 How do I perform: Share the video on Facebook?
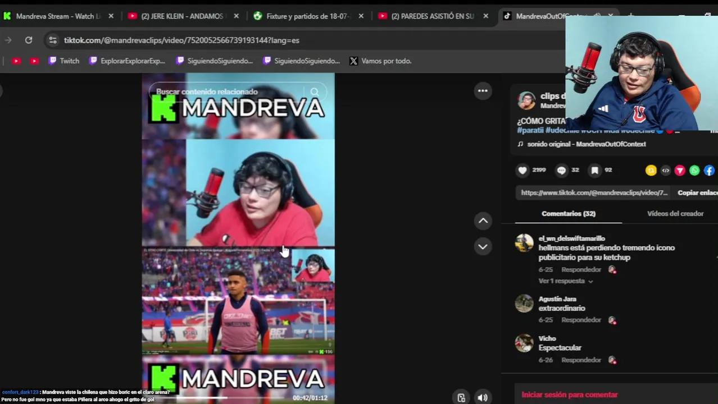(x=709, y=171)
